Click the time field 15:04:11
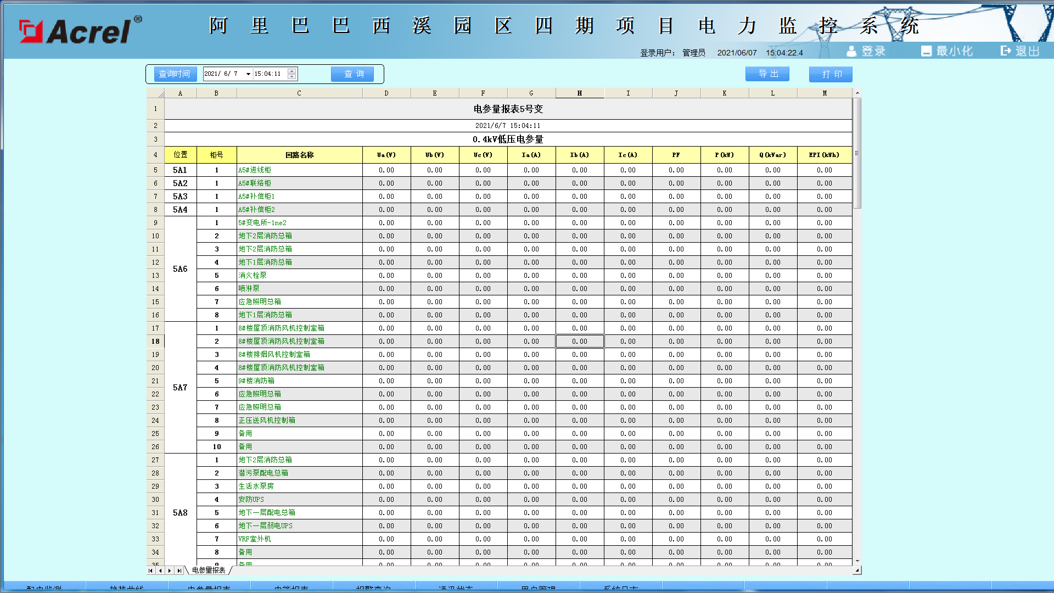Viewport: 1054px width, 593px height. pyautogui.click(x=268, y=74)
